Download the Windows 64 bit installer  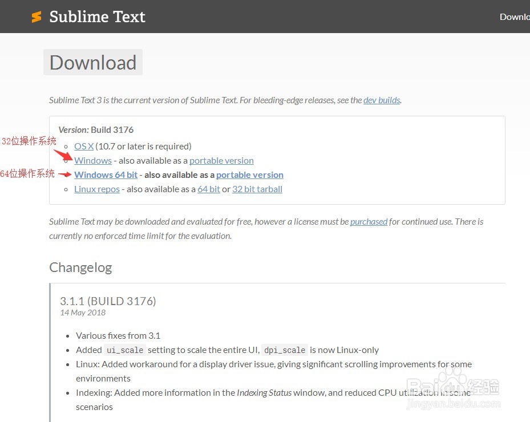point(106,175)
